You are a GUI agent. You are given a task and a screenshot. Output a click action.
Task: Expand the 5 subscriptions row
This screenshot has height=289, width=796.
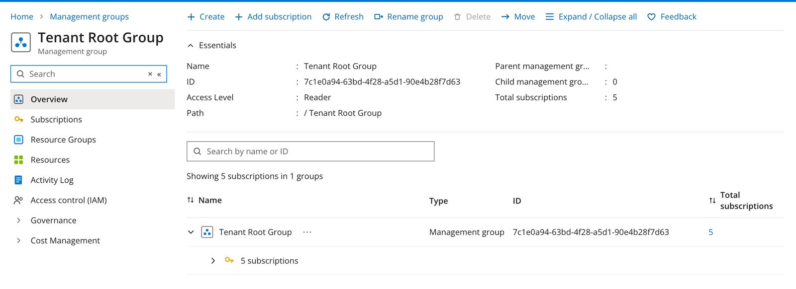pyautogui.click(x=213, y=261)
